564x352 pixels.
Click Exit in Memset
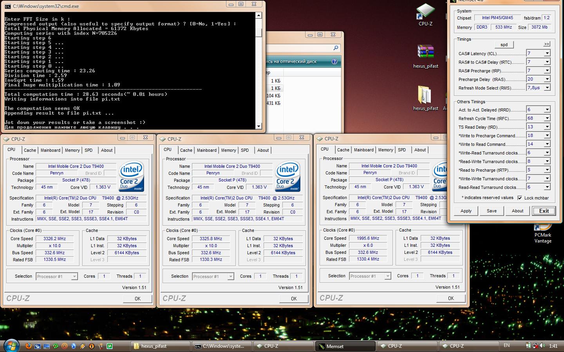coord(544,211)
